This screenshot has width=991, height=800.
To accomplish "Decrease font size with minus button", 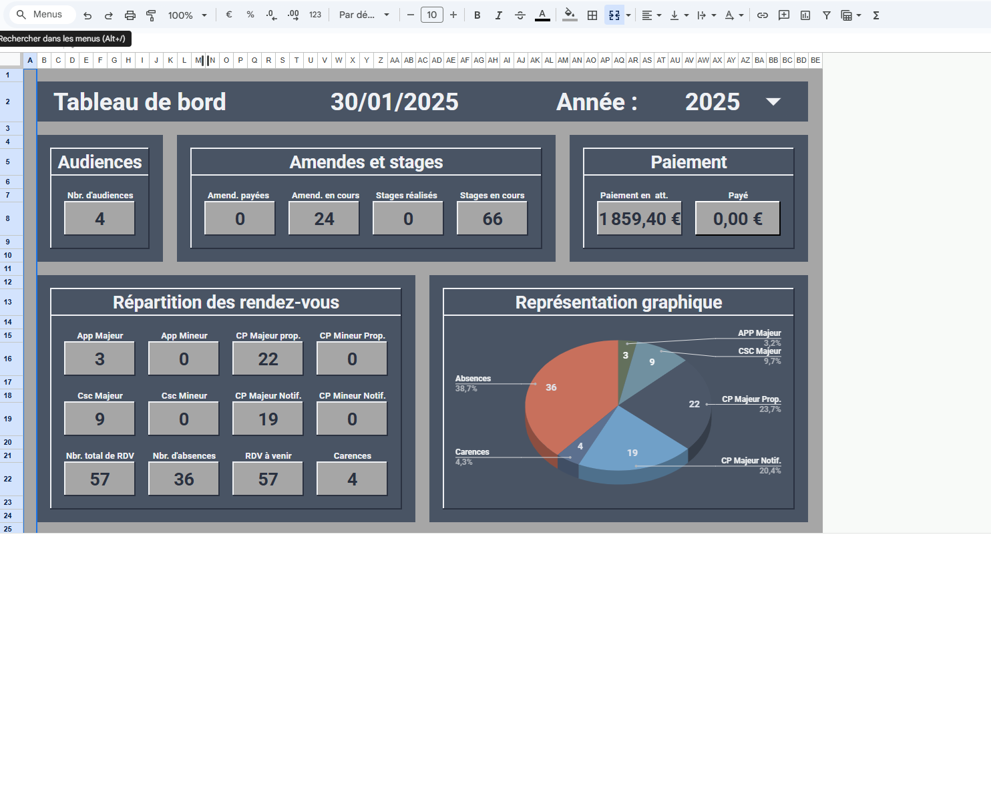I will (411, 15).
